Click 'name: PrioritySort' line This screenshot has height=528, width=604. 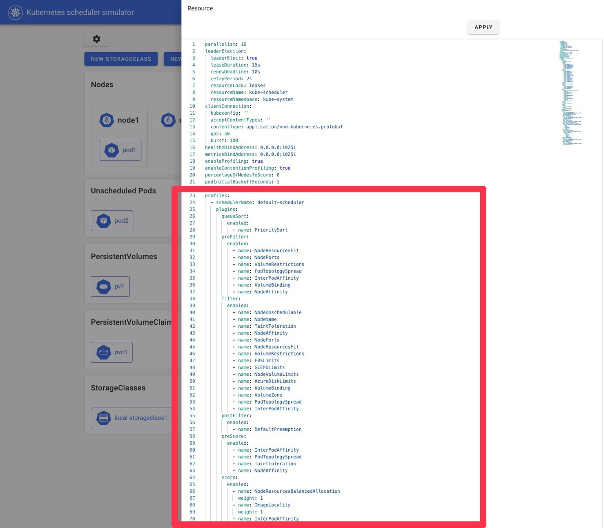pos(260,230)
